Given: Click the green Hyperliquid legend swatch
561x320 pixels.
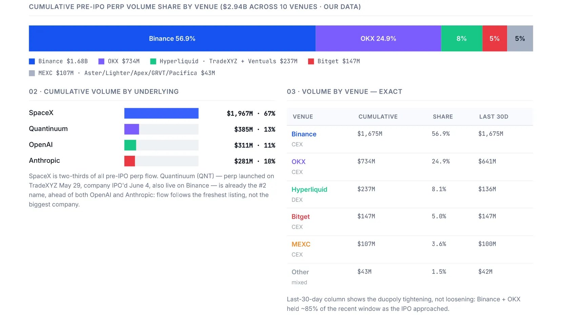Looking at the screenshot, I should tap(153, 61).
